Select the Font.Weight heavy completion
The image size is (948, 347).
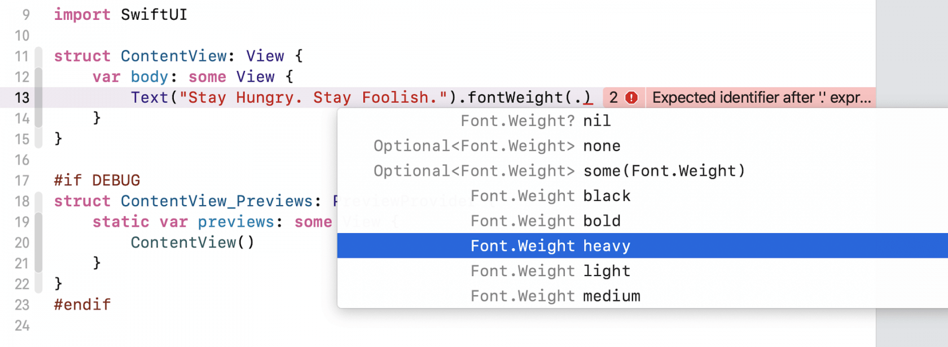pyautogui.click(x=550, y=246)
